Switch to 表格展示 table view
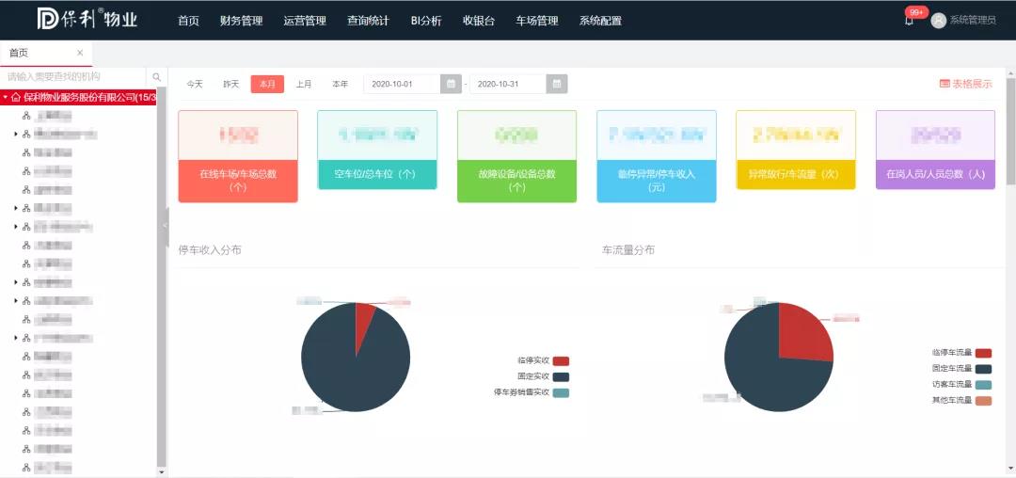This screenshot has width=1016, height=478. [x=965, y=84]
